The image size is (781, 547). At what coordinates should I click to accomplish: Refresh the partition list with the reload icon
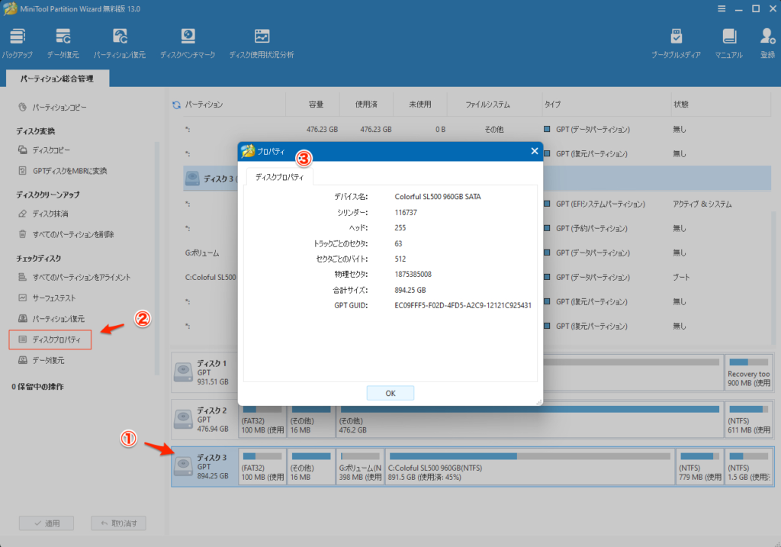click(177, 105)
